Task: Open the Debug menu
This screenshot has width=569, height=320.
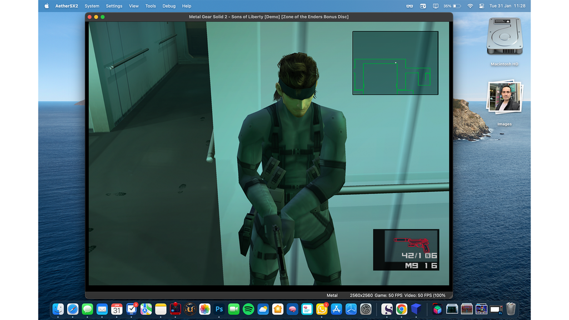Action: tap(169, 6)
